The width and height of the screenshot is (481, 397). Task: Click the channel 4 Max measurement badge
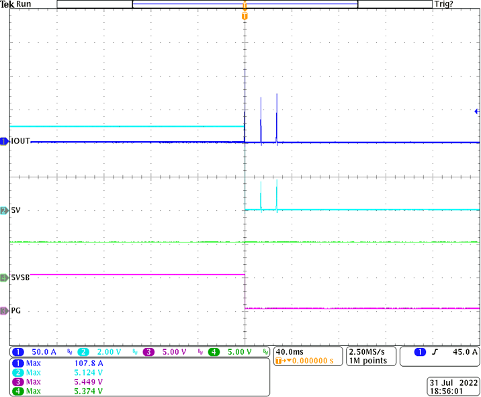(x=18, y=391)
